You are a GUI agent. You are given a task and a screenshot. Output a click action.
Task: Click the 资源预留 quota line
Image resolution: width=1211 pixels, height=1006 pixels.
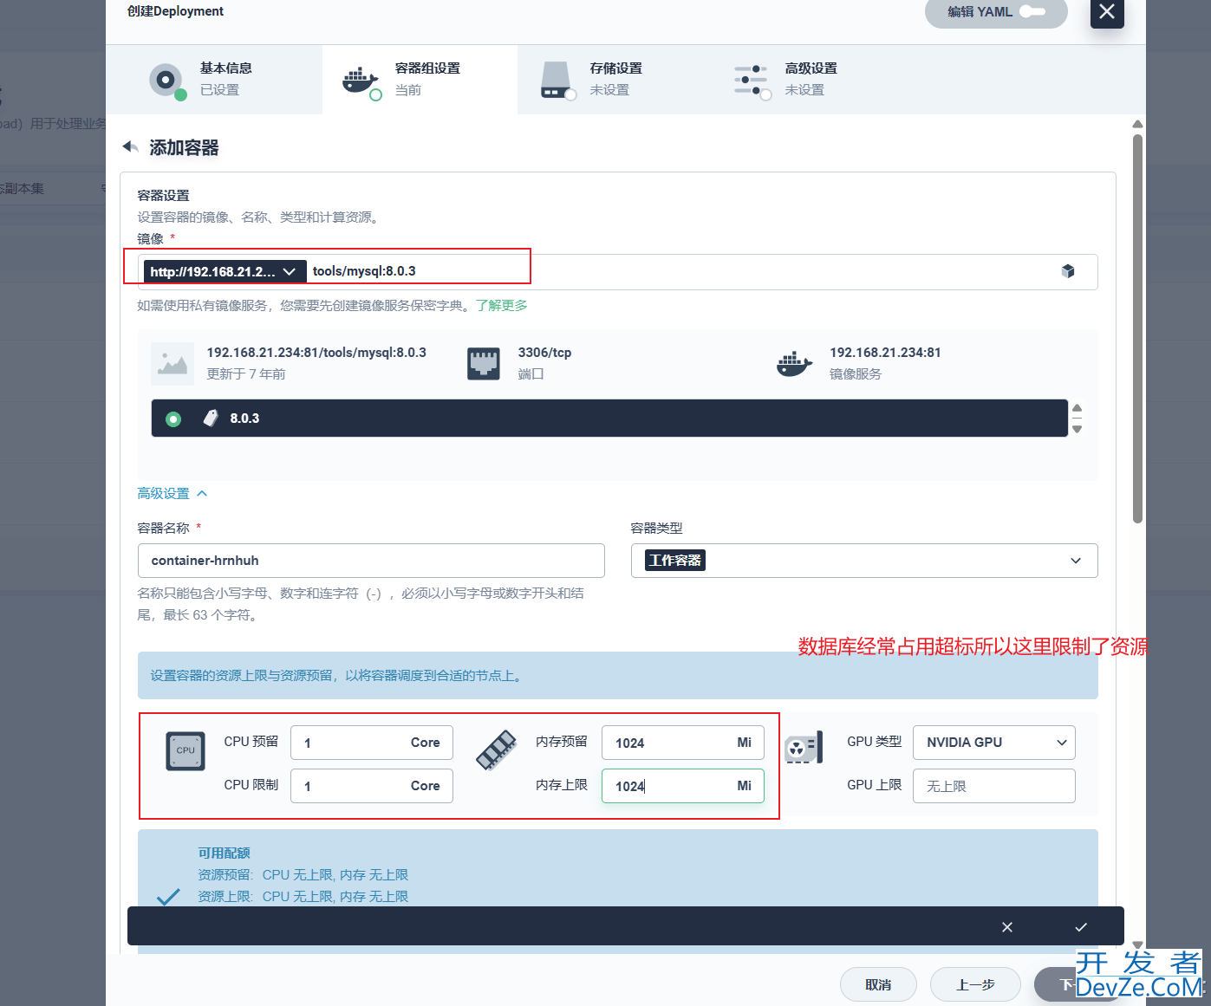click(303, 875)
